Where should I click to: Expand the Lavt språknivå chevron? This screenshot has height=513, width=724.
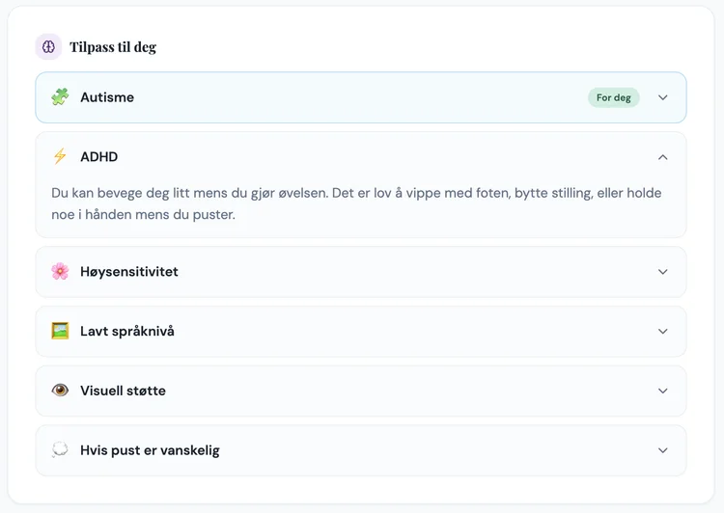[662, 331]
